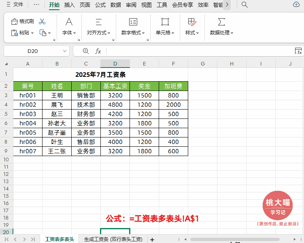Open the Data Processing sigma icon
The image size is (304, 243).
221,22
